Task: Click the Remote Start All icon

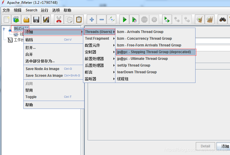Action: coord(167,20)
